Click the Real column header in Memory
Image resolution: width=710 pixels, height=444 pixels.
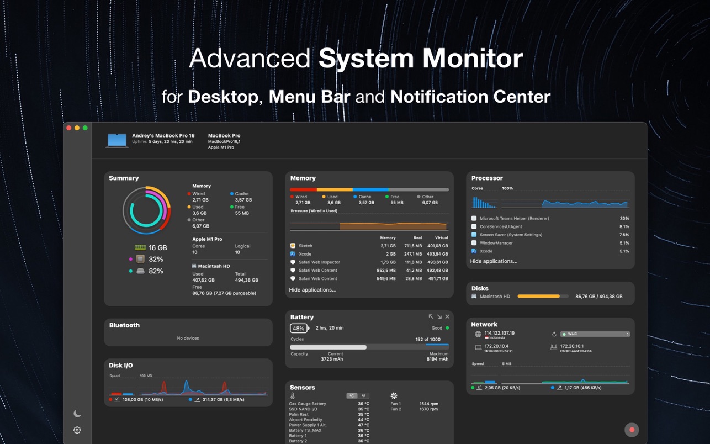coord(417,238)
